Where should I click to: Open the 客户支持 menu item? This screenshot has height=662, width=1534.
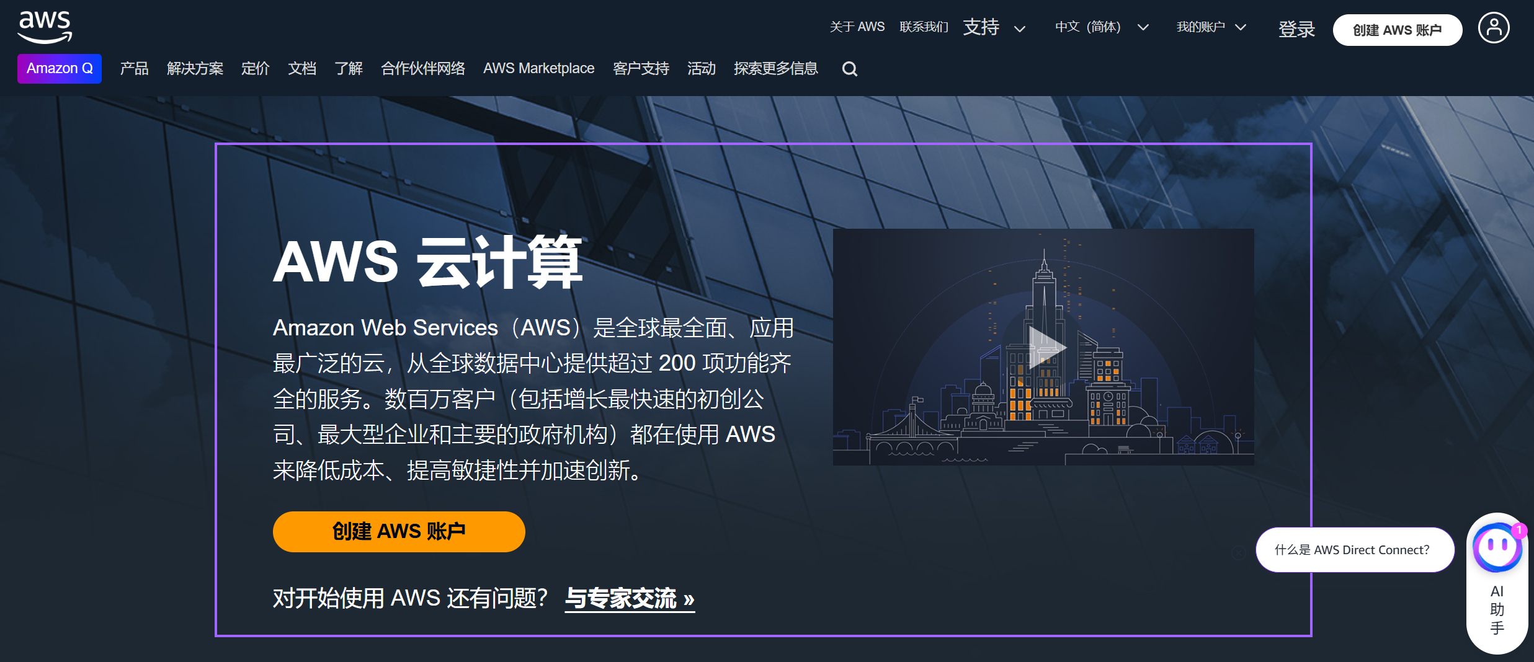point(641,68)
